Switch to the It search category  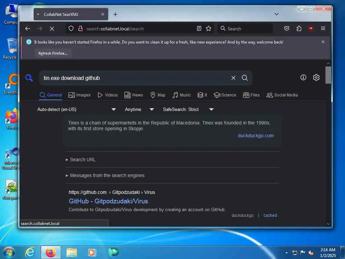[x=202, y=95]
